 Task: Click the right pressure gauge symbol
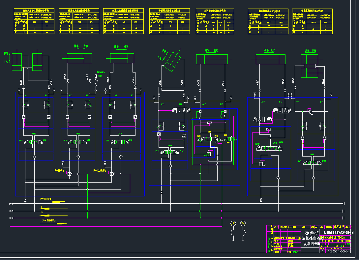pos(243,223)
